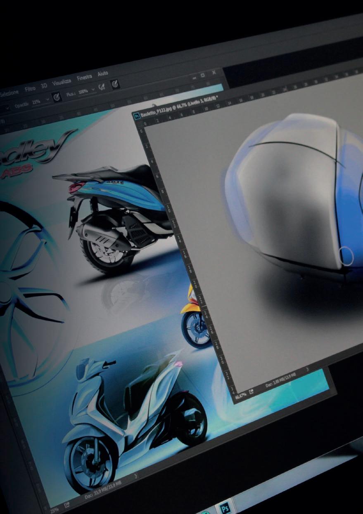The height and width of the screenshot is (514, 363).
Task: Click the share icon in Bauletto window status bar
Action: click(252, 391)
